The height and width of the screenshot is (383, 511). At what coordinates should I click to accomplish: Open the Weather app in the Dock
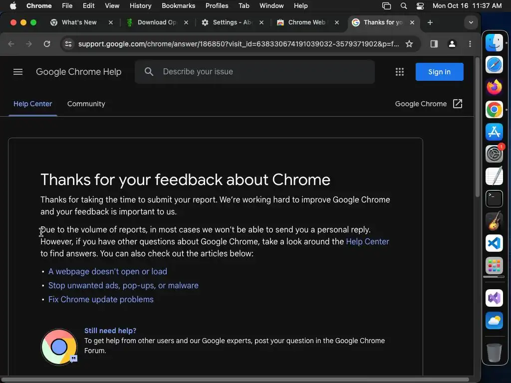(x=494, y=320)
